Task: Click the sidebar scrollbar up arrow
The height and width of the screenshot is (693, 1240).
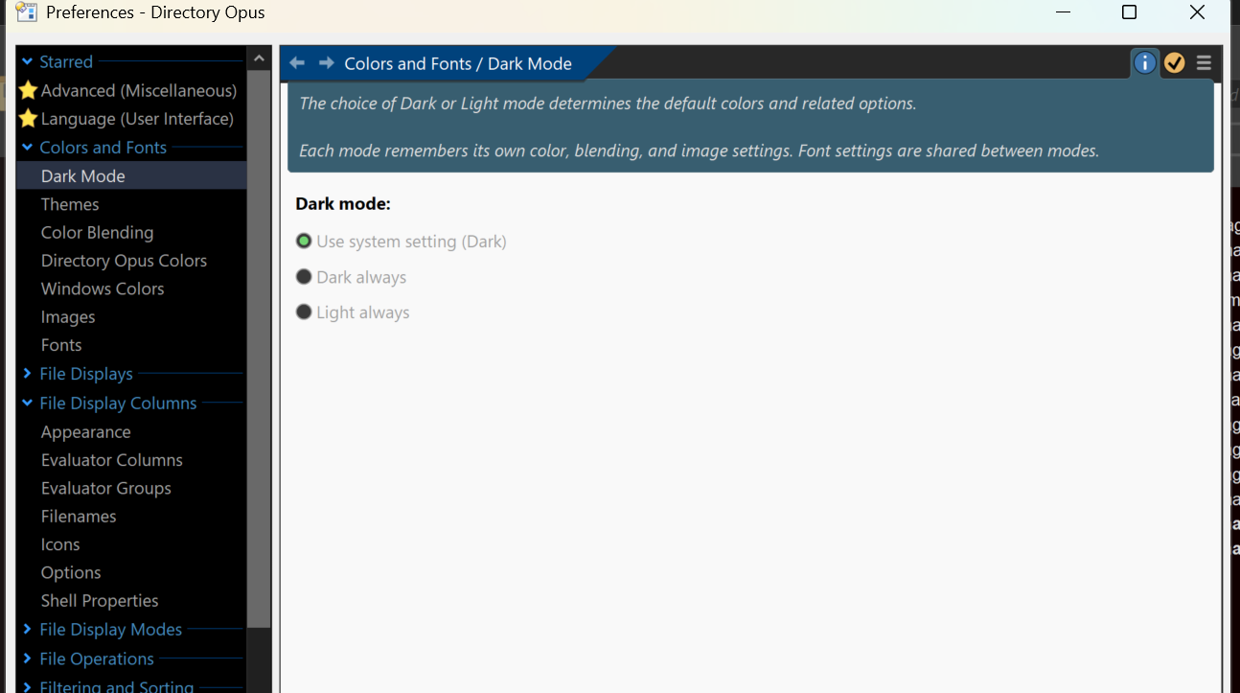Action: point(259,59)
